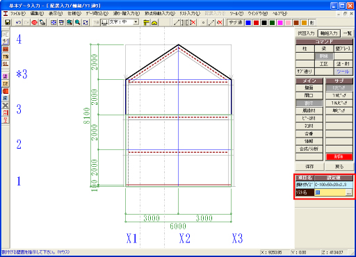Click the floppy disk save icon
Image resolution: width=356 pixels, height=257 pixels.
(8, 22)
